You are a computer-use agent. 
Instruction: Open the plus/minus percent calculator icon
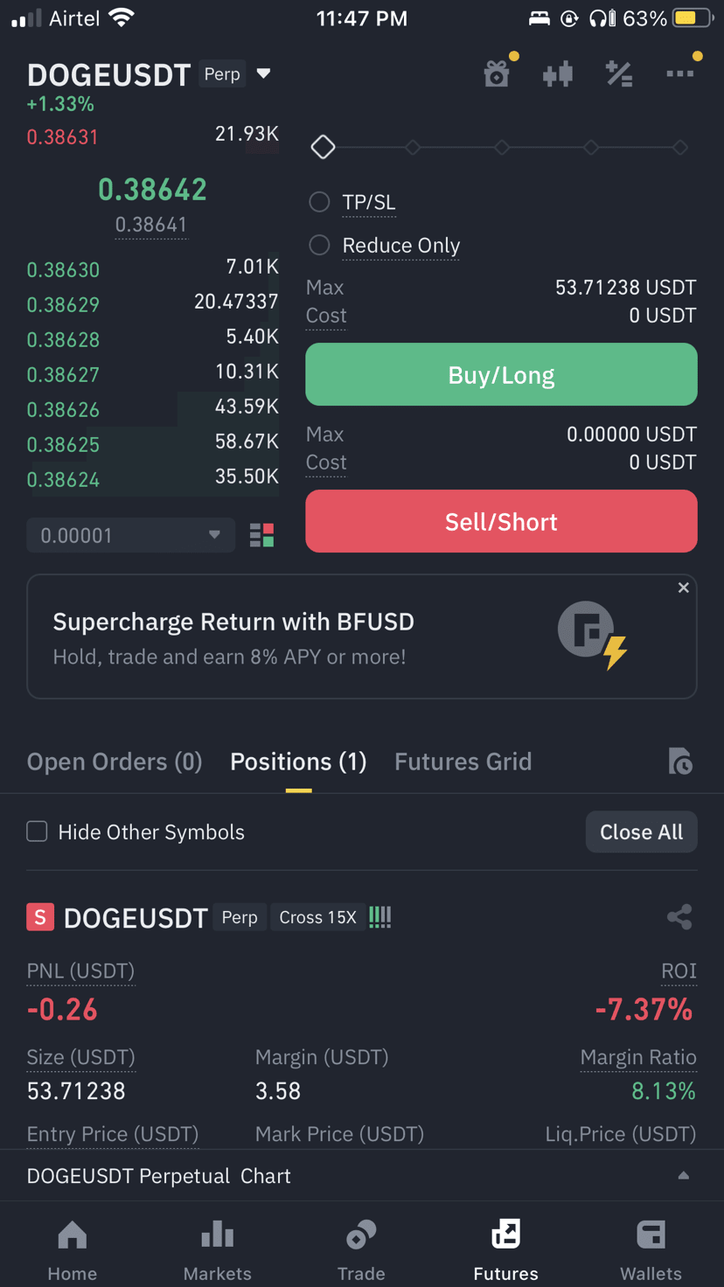click(619, 74)
